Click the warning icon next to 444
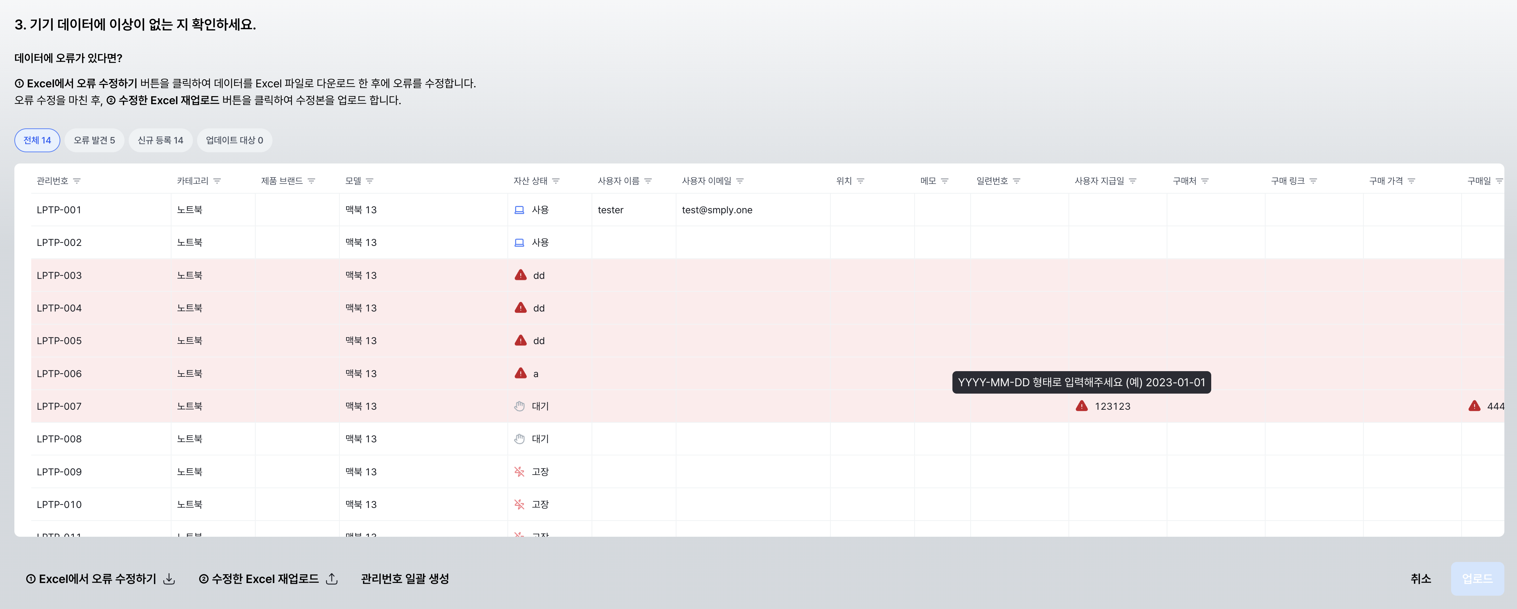 [1474, 406]
